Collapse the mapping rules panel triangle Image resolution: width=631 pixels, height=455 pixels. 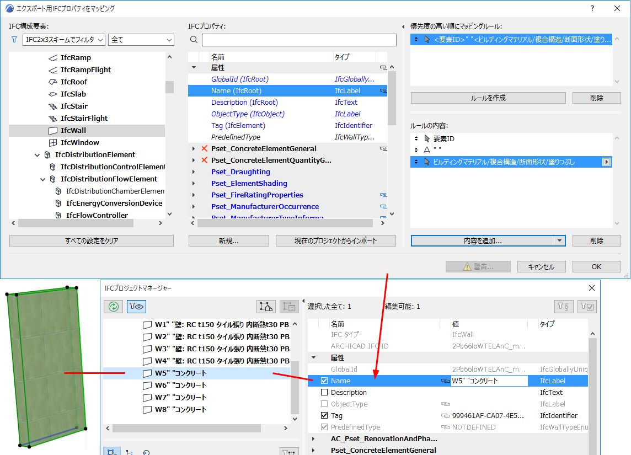click(x=403, y=27)
